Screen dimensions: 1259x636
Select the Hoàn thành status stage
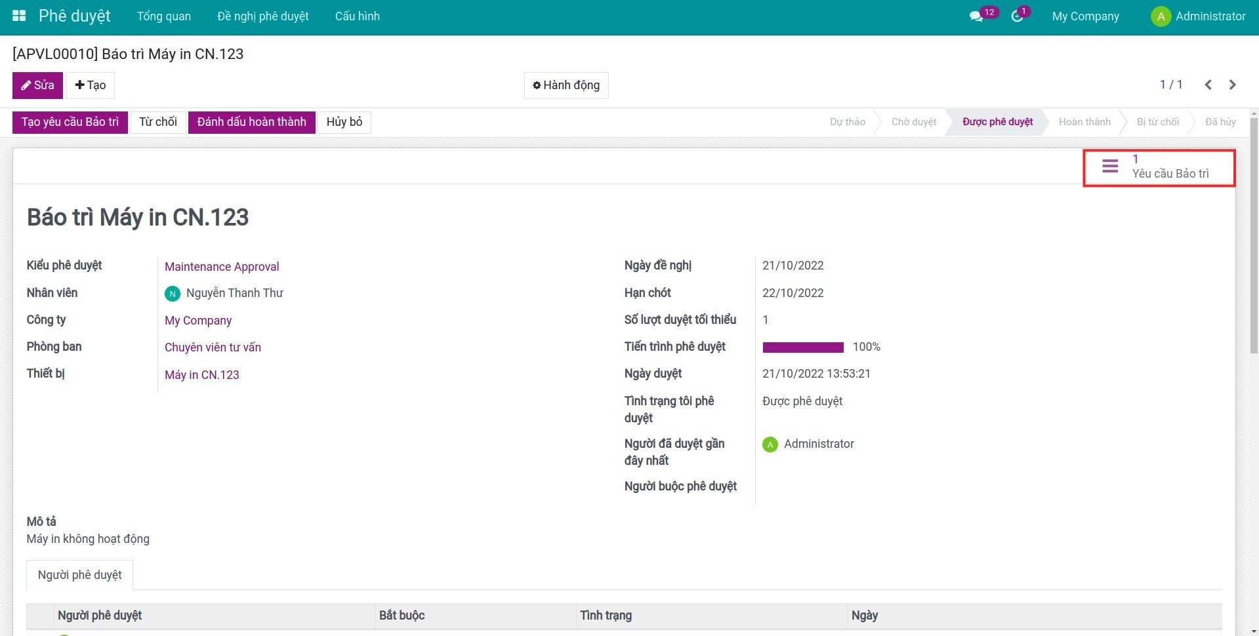coord(1084,122)
